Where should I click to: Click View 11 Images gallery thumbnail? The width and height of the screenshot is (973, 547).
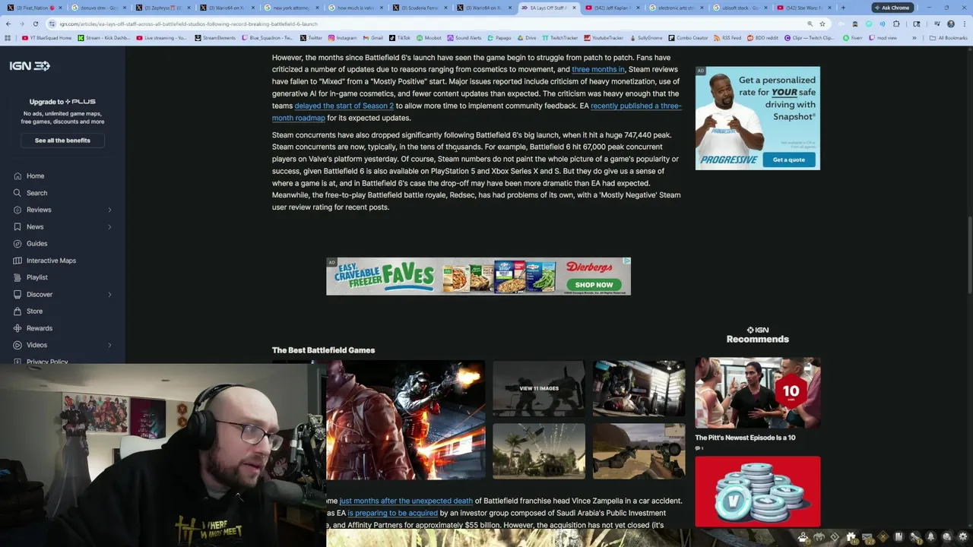tap(538, 388)
